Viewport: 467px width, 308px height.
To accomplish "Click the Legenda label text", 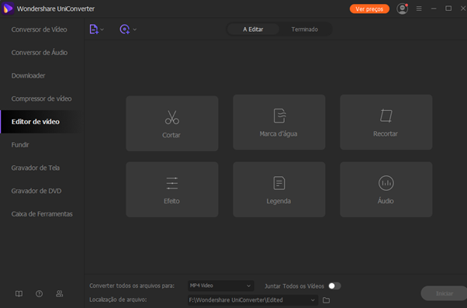I will (278, 201).
